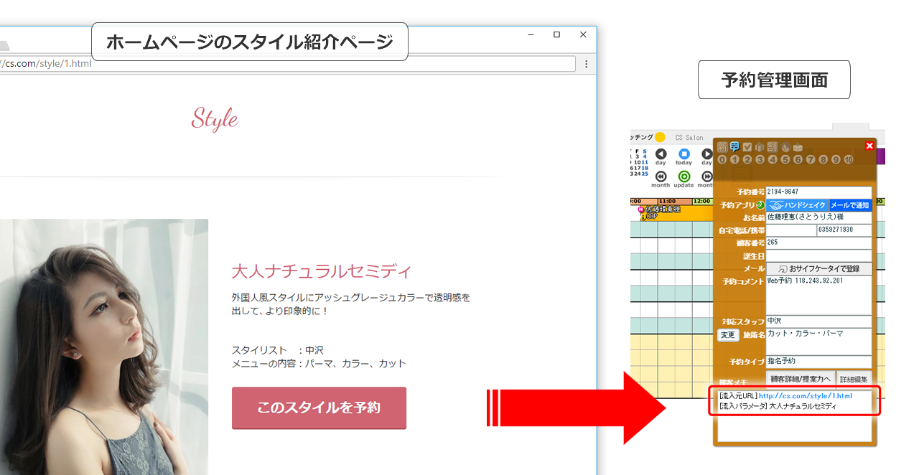Go back one month in reservation calendar
This screenshot has width=919, height=475.
[661, 177]
